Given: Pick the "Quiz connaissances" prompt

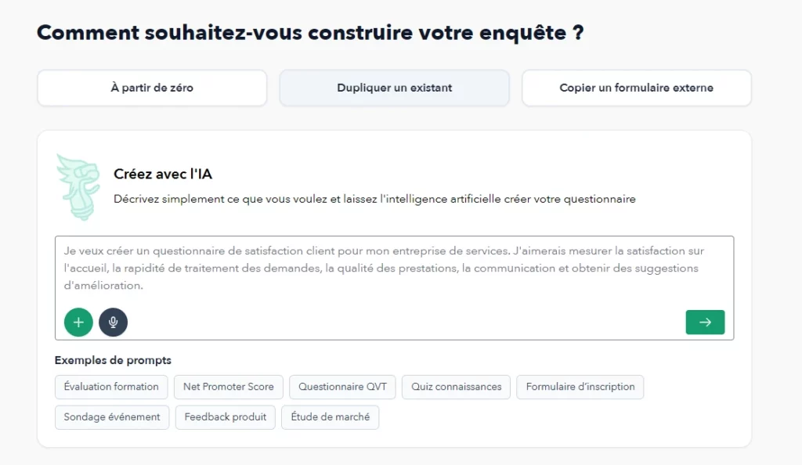Looking at the screenshot, I should [456, 386].
